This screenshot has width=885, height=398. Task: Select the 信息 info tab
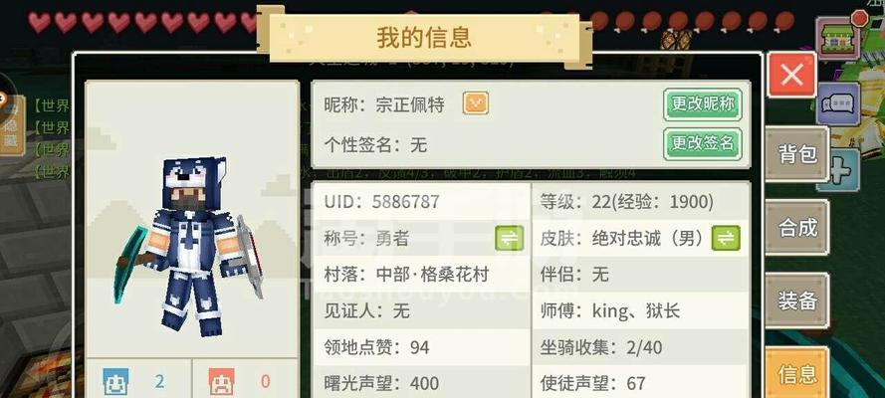click(797, 373)
